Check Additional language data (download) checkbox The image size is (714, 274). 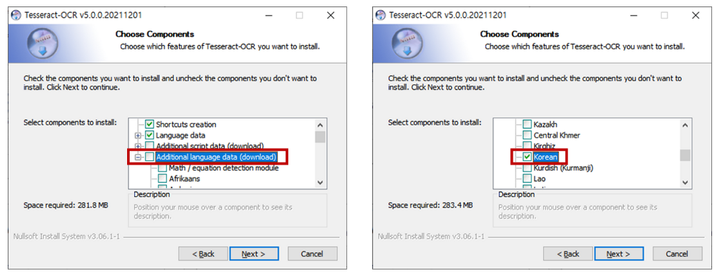point(150,157)
